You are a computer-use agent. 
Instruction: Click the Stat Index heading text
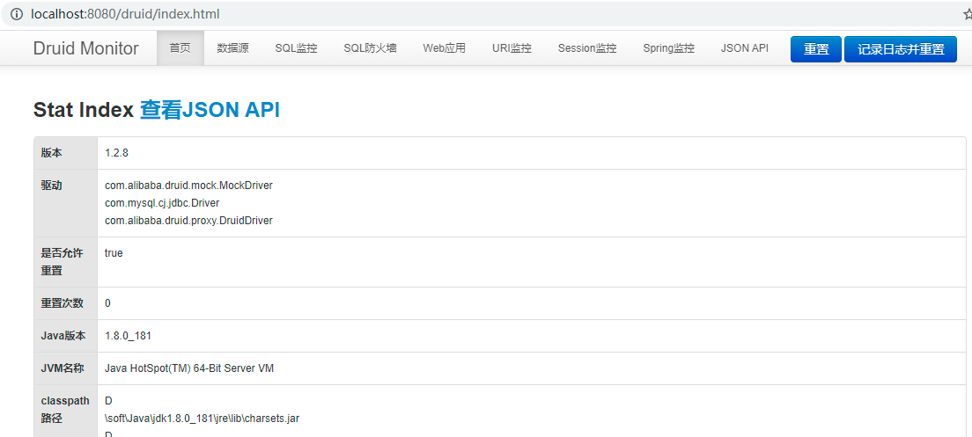[x=84, y=110]
